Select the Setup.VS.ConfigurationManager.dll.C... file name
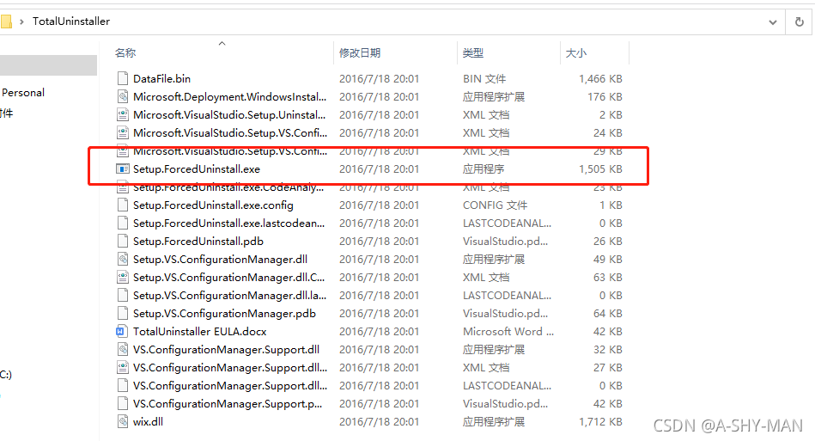The image size is (815, 441). (228, 277)
